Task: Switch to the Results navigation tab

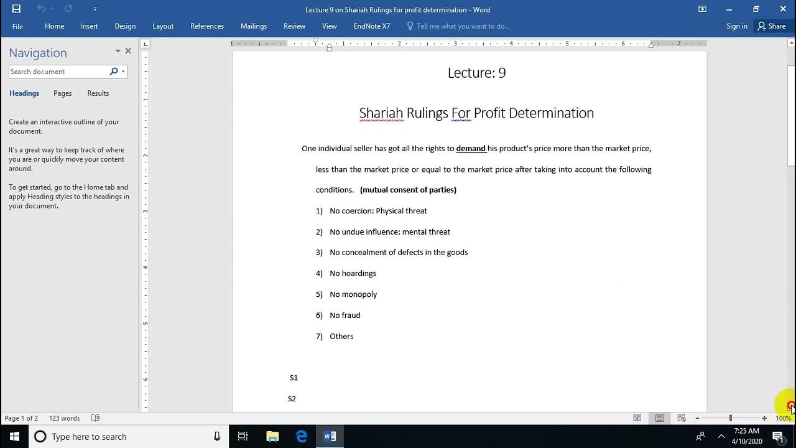Action: pyautogui.click(x=98, y=93)
